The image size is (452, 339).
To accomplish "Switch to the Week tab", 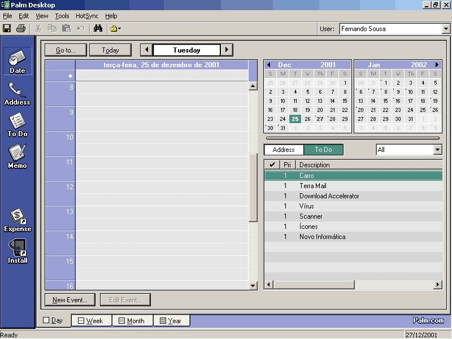I will 91,321.
